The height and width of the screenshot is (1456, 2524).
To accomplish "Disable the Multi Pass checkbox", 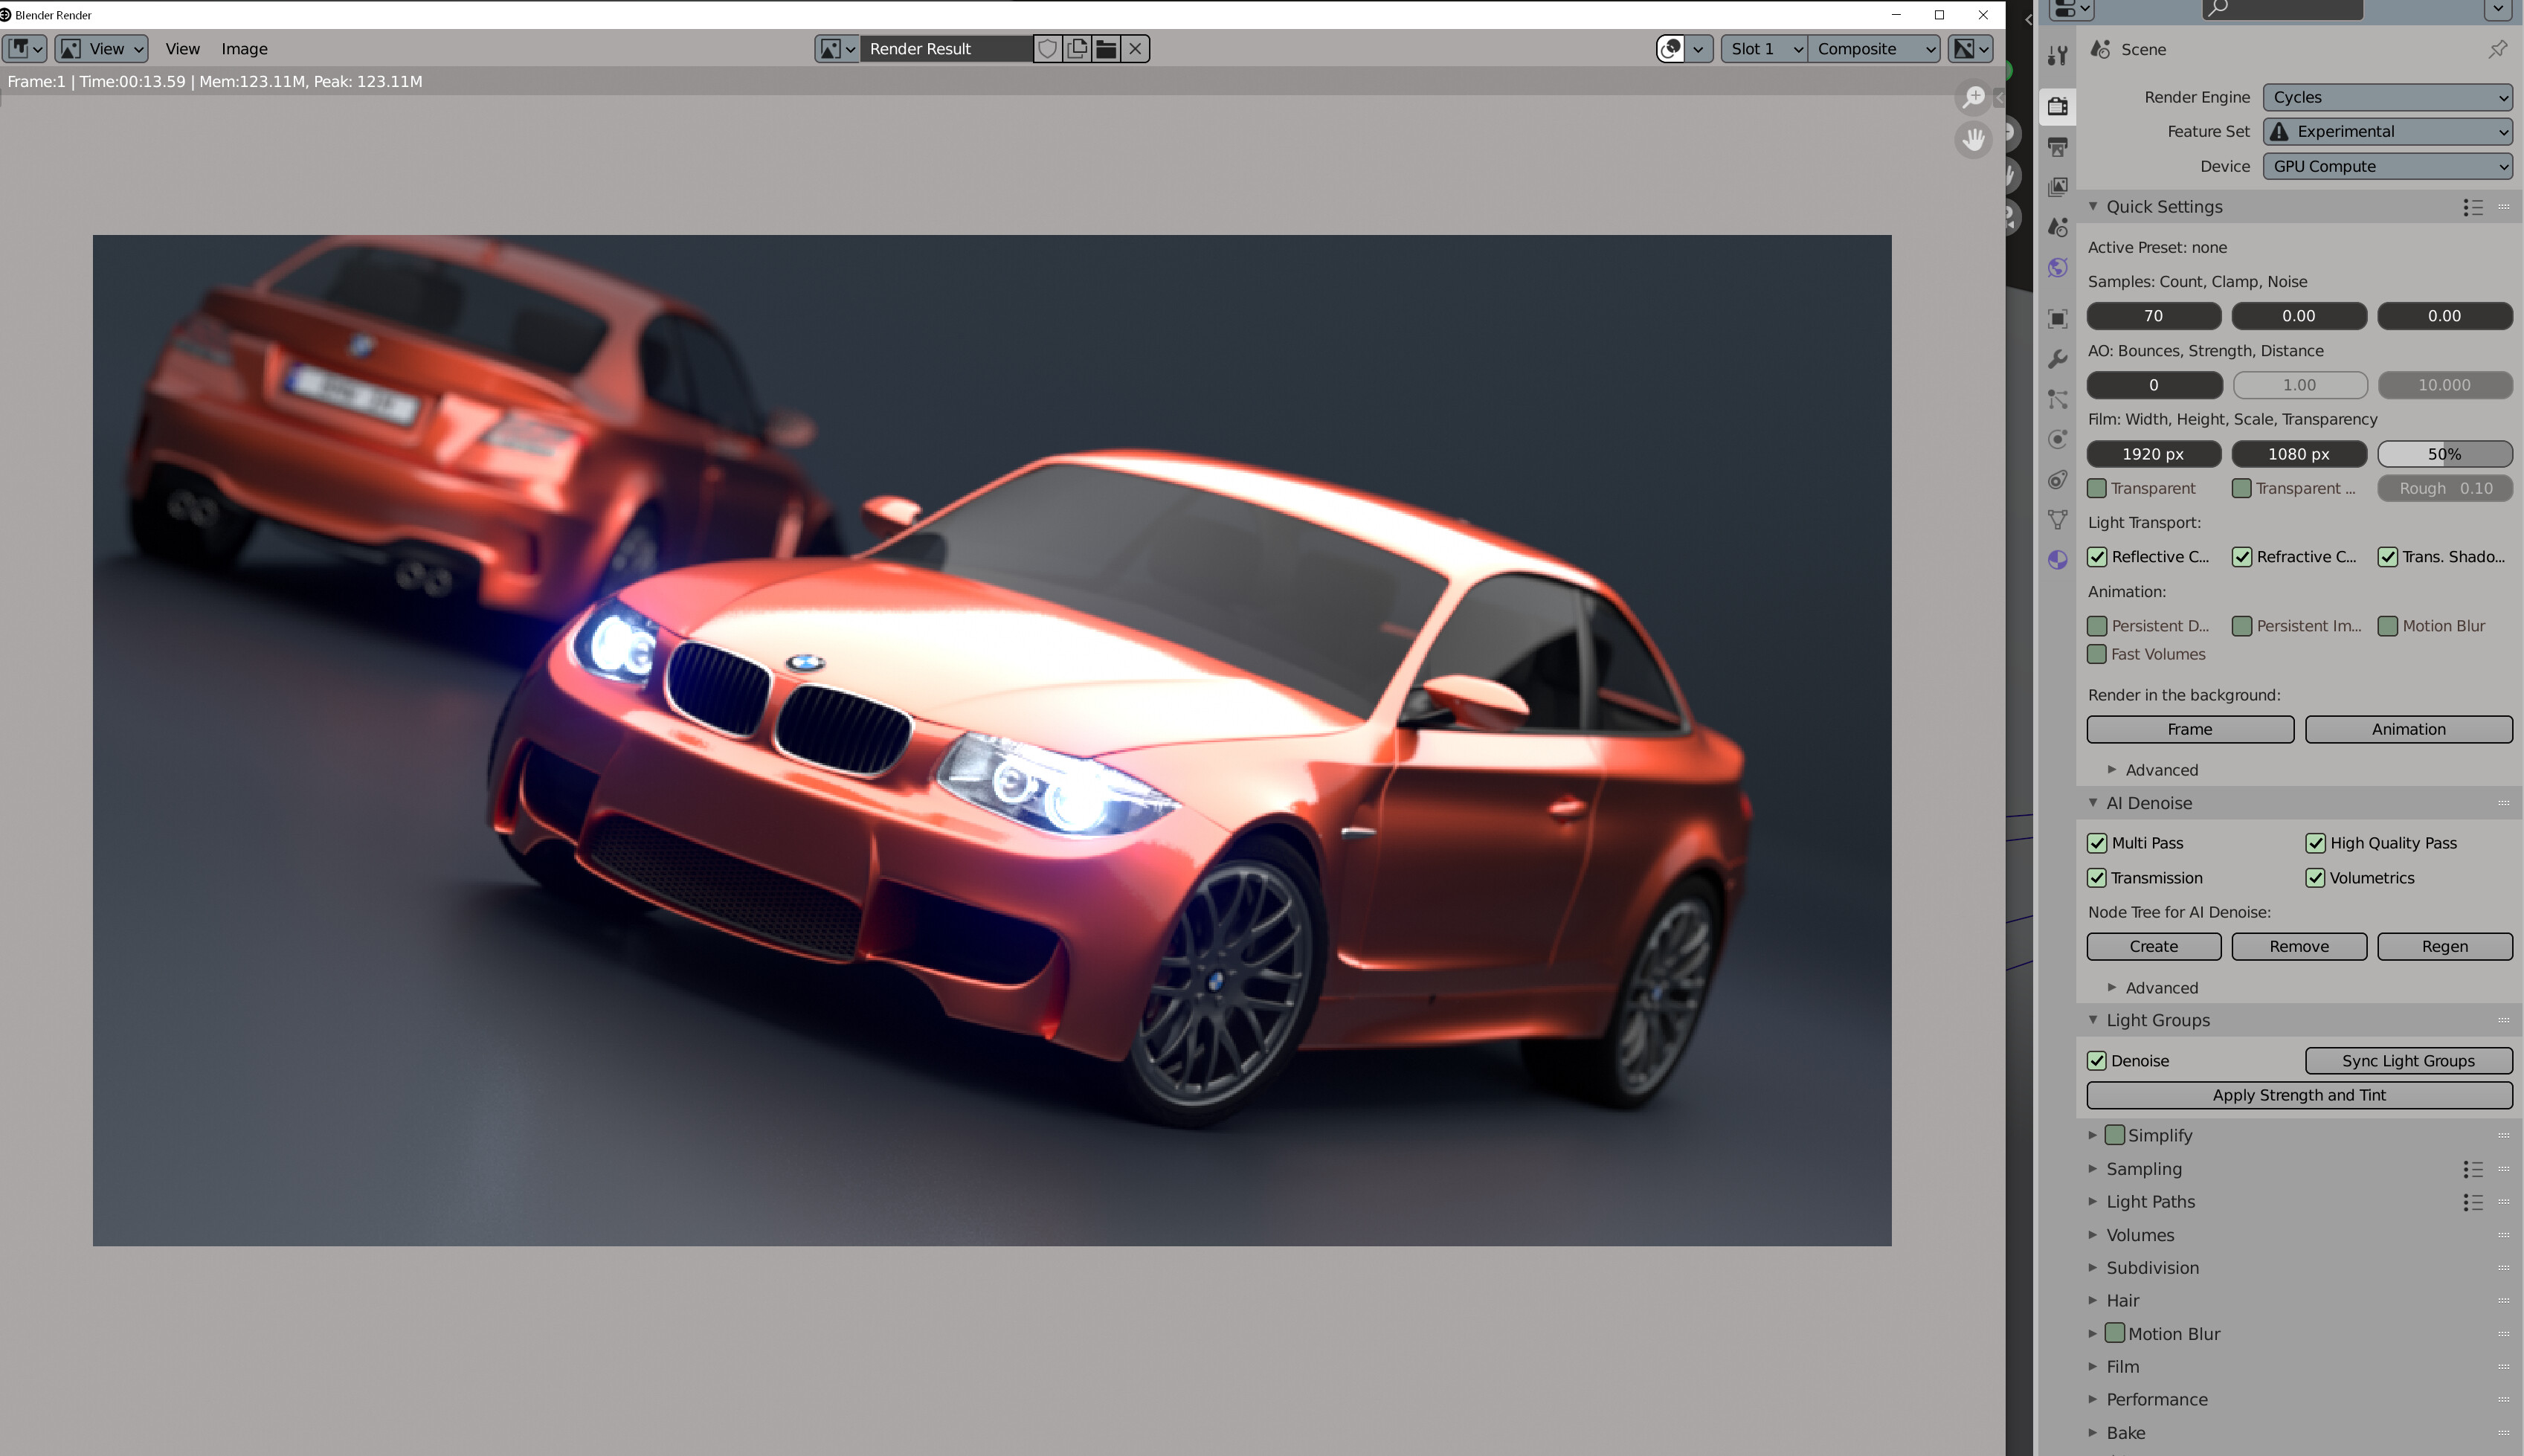I will pyautogui.click(x=2097, y=843).
